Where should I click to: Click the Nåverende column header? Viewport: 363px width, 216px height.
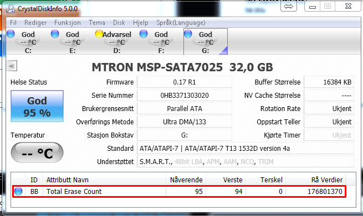click(186, 180)
